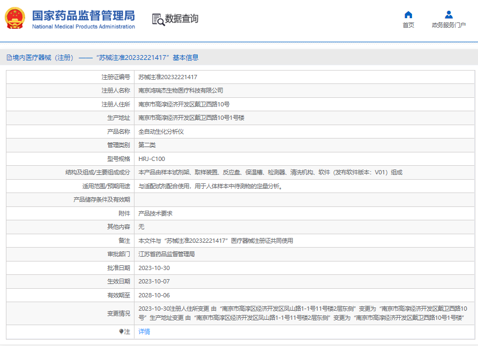Select registration number 苏械注准20232221417 value cell
This screenshot has width=478, height=346.
click(x=168, y=78)
